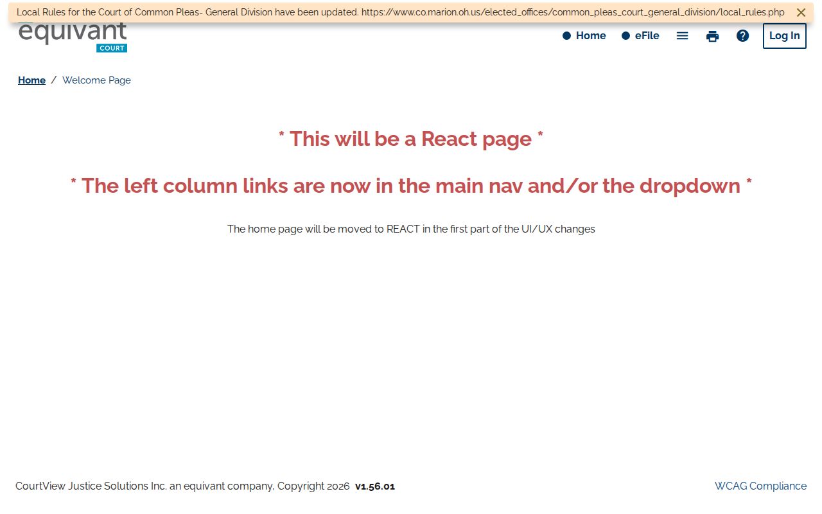Click the Welcome Page breadcrumb text

[x=96, y=80]
